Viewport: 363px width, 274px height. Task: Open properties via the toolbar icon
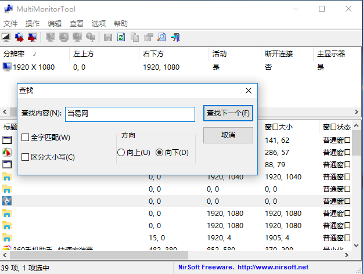coord(148,37)
